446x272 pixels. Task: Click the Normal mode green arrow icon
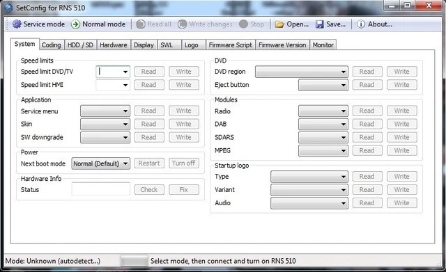point(75,24)
